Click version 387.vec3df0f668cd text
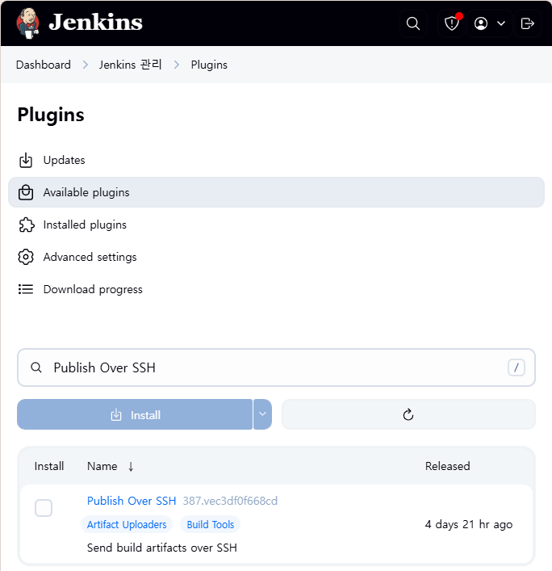This screenshot has height=571, width=552. click(x=230, y=501)
